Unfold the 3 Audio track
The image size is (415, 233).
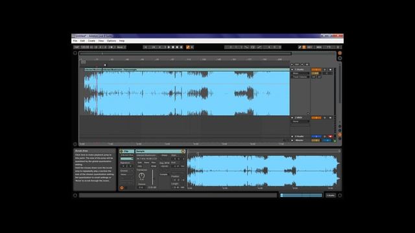292,137
